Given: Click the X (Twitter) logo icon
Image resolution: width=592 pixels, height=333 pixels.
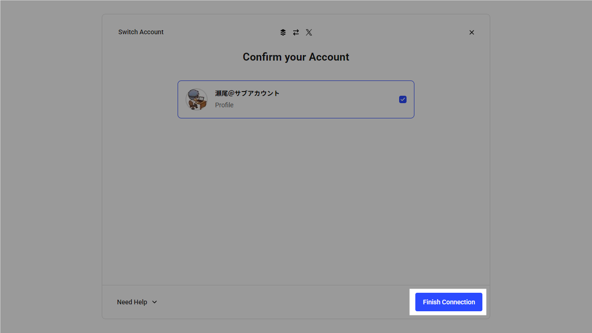Looking at the screenshot, I should [x=309, y=32].
